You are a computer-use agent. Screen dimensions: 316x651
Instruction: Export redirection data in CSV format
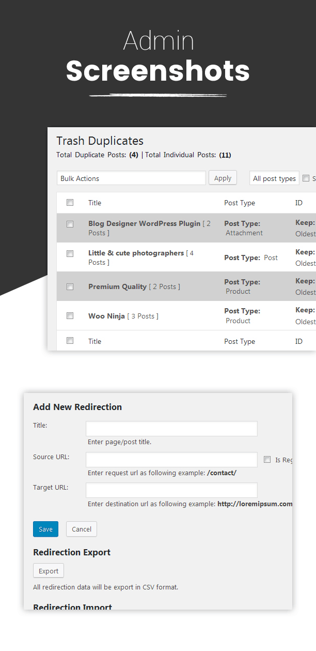click(48, 570)
